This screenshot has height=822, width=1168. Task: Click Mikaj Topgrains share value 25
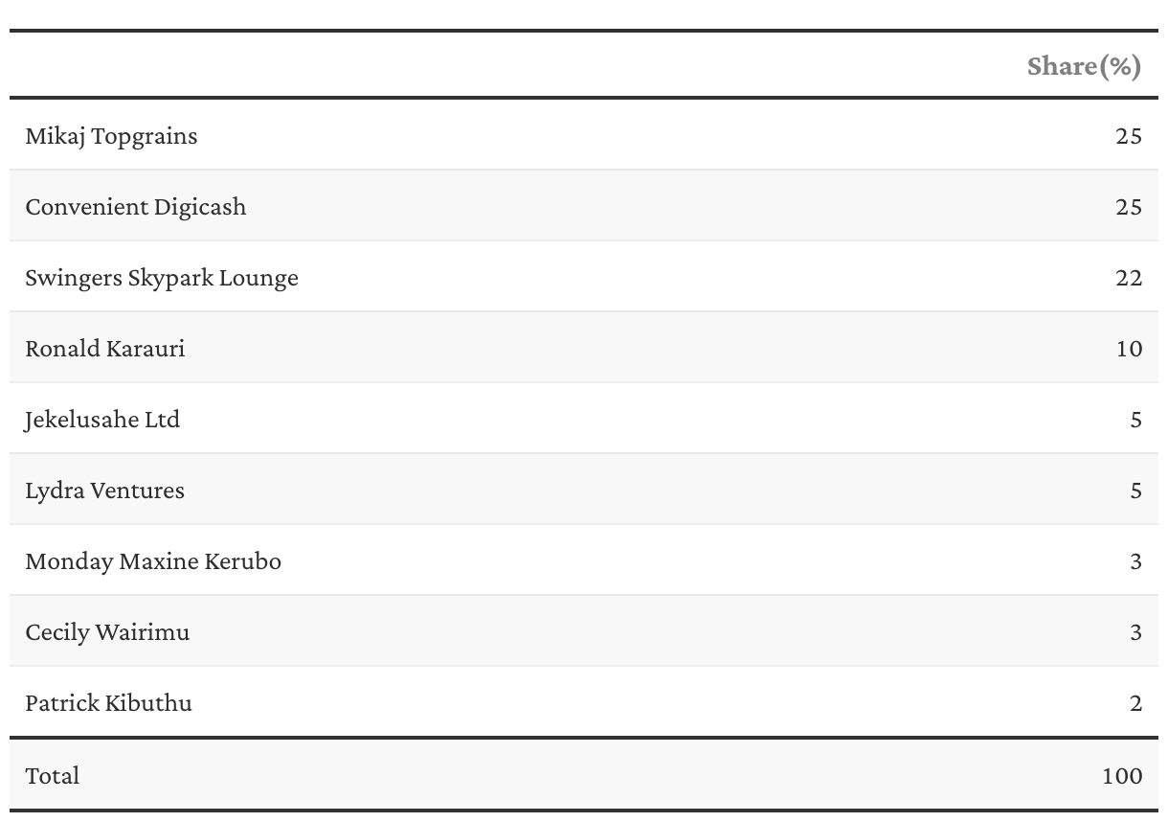1129,136
